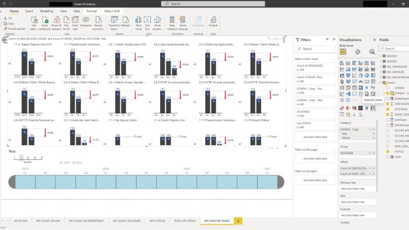409x230 pixels.
Task: Check the IyilerSayisi field checkbox
Action: [x=387, y=120]
